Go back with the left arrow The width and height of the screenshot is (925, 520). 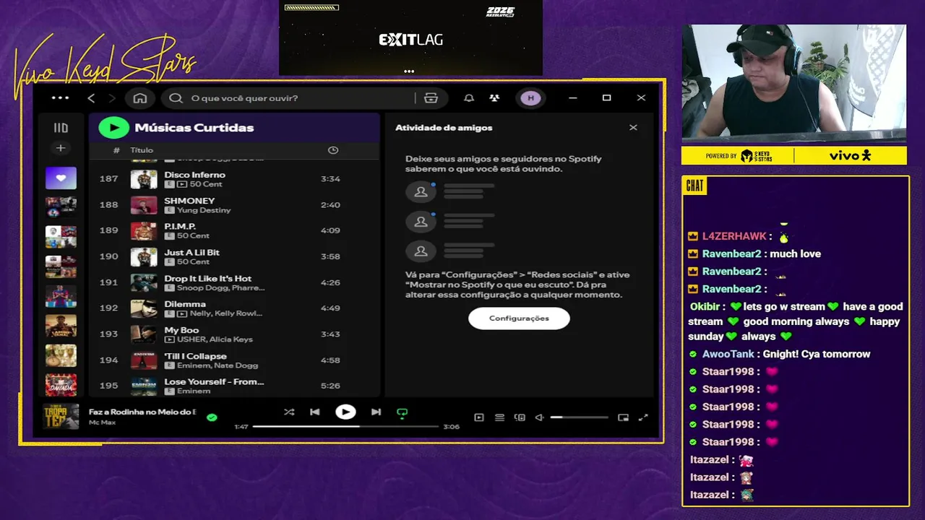[x=91, y=98]
